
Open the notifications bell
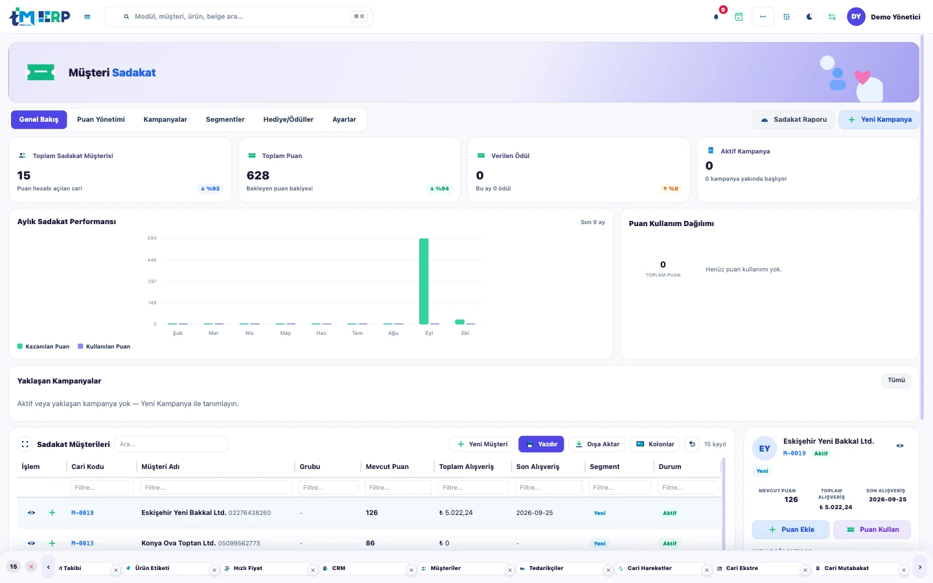tap(716, 17)
